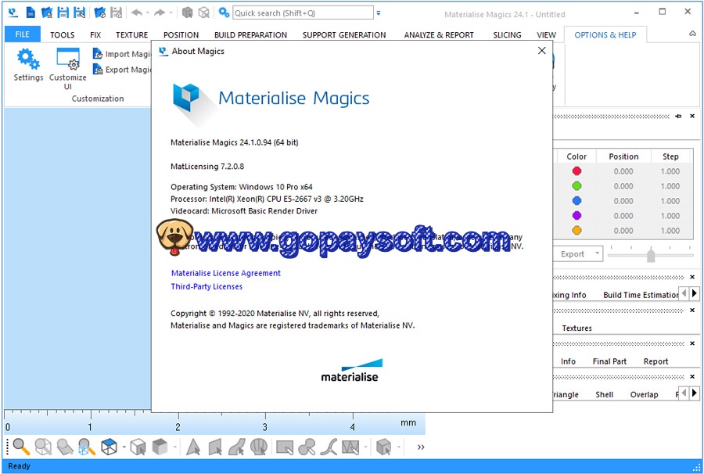Click the Magics application logo icon
This screenshot has height=474, width=704.
point(13,13)
